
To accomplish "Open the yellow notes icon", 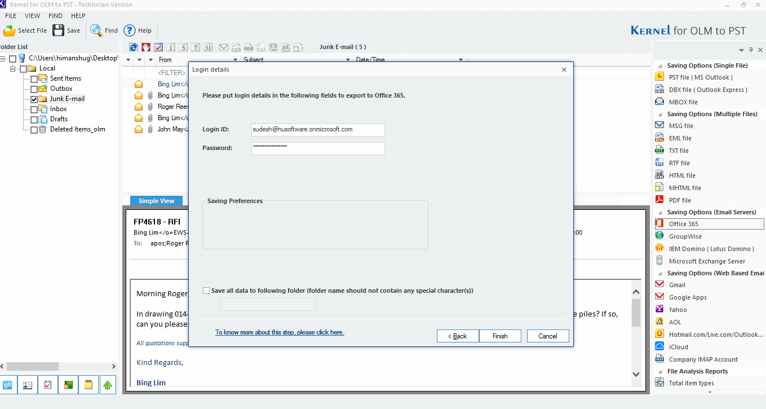I will 88,385.
